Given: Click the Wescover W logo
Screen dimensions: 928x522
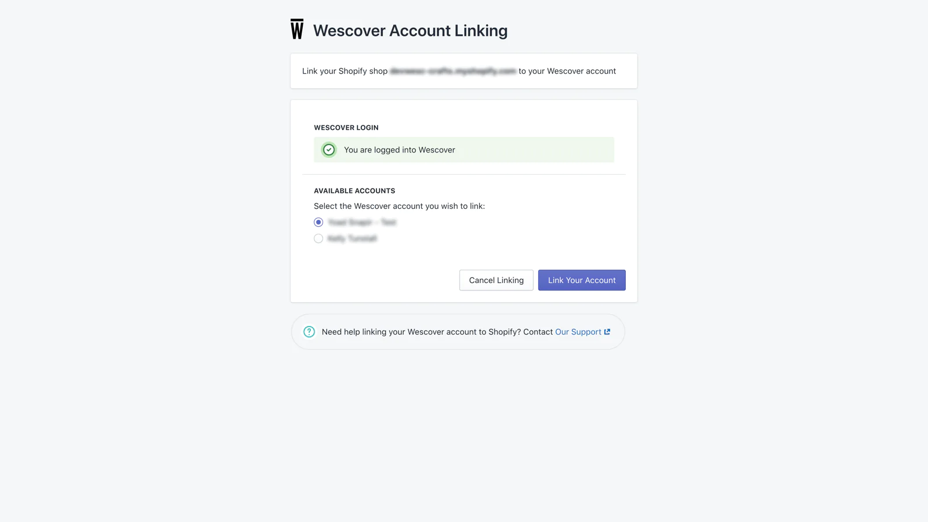Looking at the screenshot, I should (297, 29).
